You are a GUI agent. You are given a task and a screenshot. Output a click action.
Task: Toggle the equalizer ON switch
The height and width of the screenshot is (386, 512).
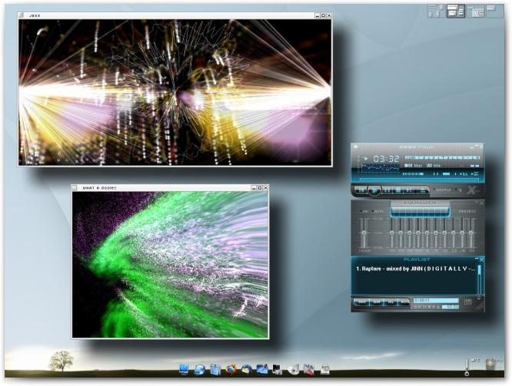coord(364,212)
